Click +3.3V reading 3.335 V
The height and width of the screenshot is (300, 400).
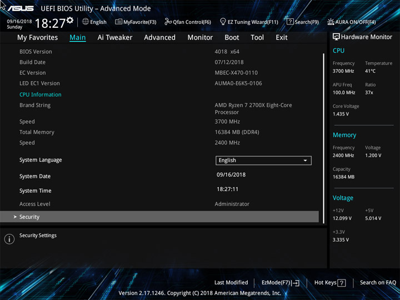pyautogui.click(x=341, y=240)
